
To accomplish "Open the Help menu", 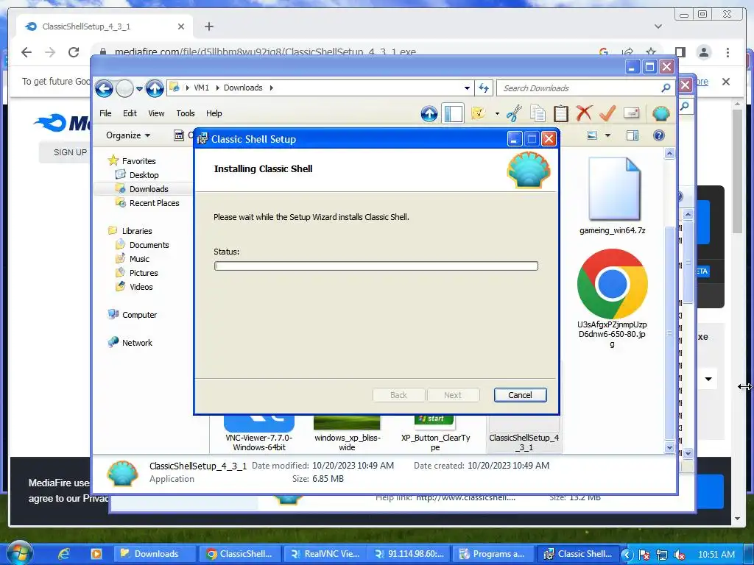I will click(214, 113).
